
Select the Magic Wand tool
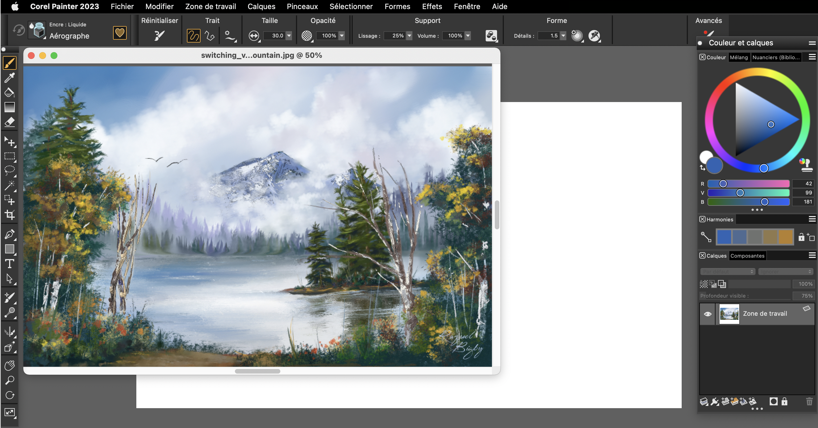coord(10,185)
